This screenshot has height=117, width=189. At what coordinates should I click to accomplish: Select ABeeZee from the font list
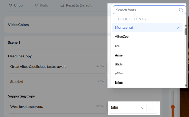122,37
